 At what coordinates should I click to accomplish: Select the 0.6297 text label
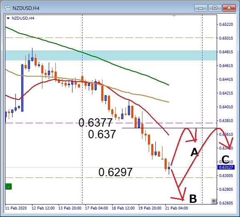(115, 172)
